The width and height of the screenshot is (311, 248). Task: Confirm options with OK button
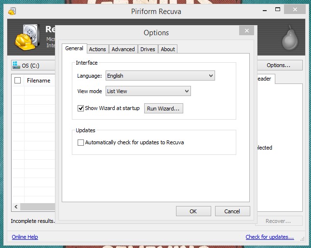point(193,211)
